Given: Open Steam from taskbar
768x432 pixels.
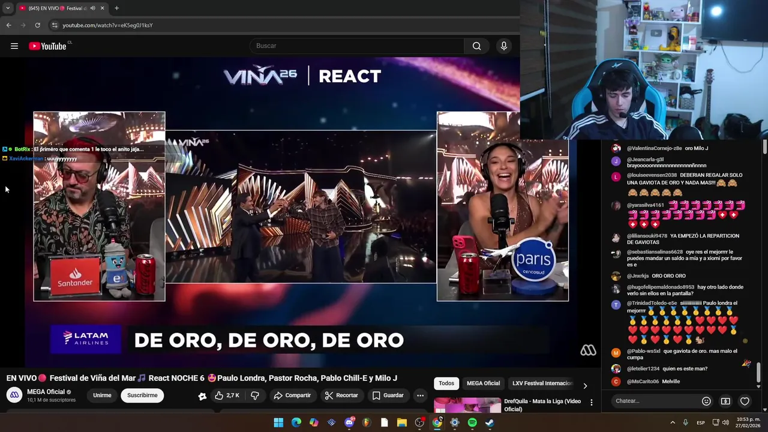Looking at the screenshot, I should [x=490, y=422].
